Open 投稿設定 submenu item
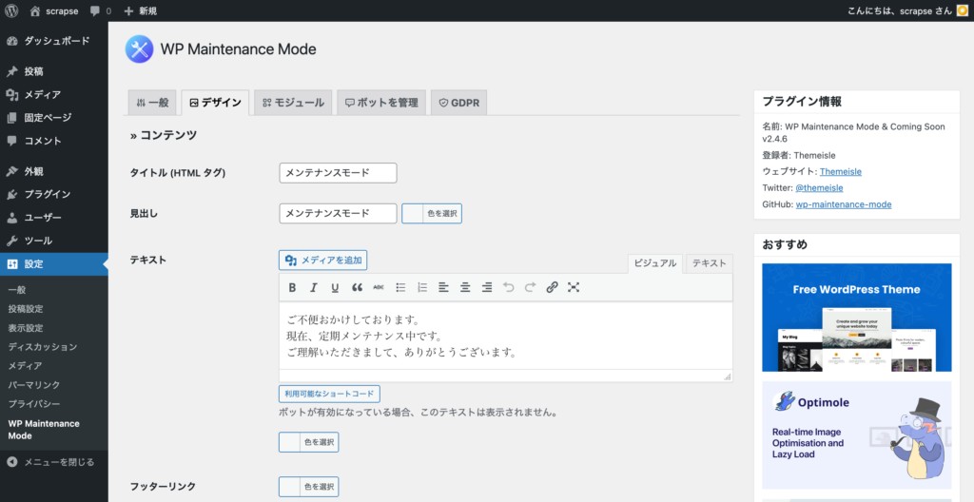The width and height of the screenshot is (974, 502). (26, 309)
